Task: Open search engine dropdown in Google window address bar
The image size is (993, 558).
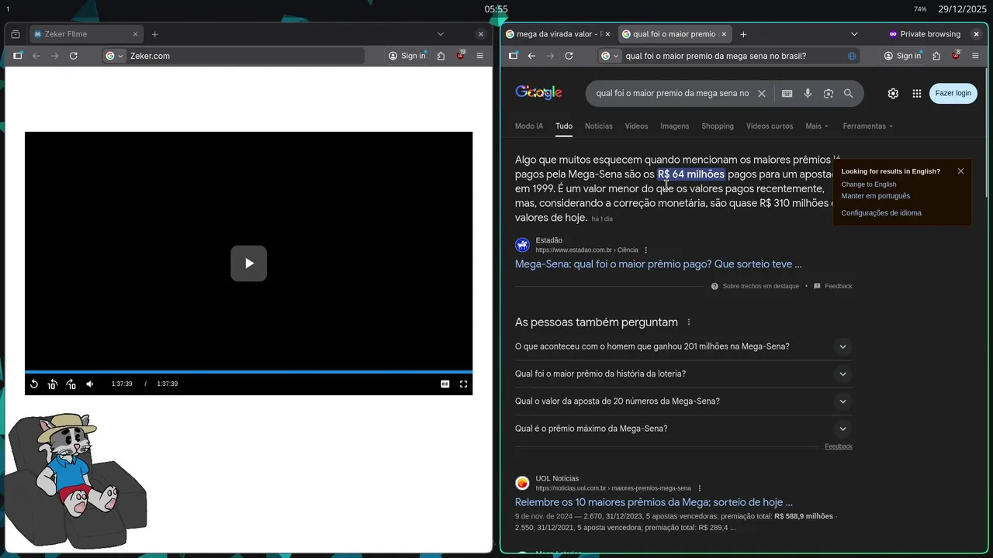Action: [611, 56]
